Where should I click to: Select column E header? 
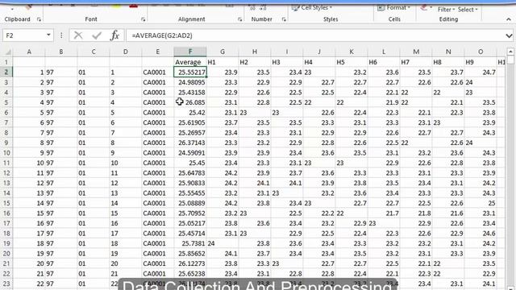click(x=158, y=52)
